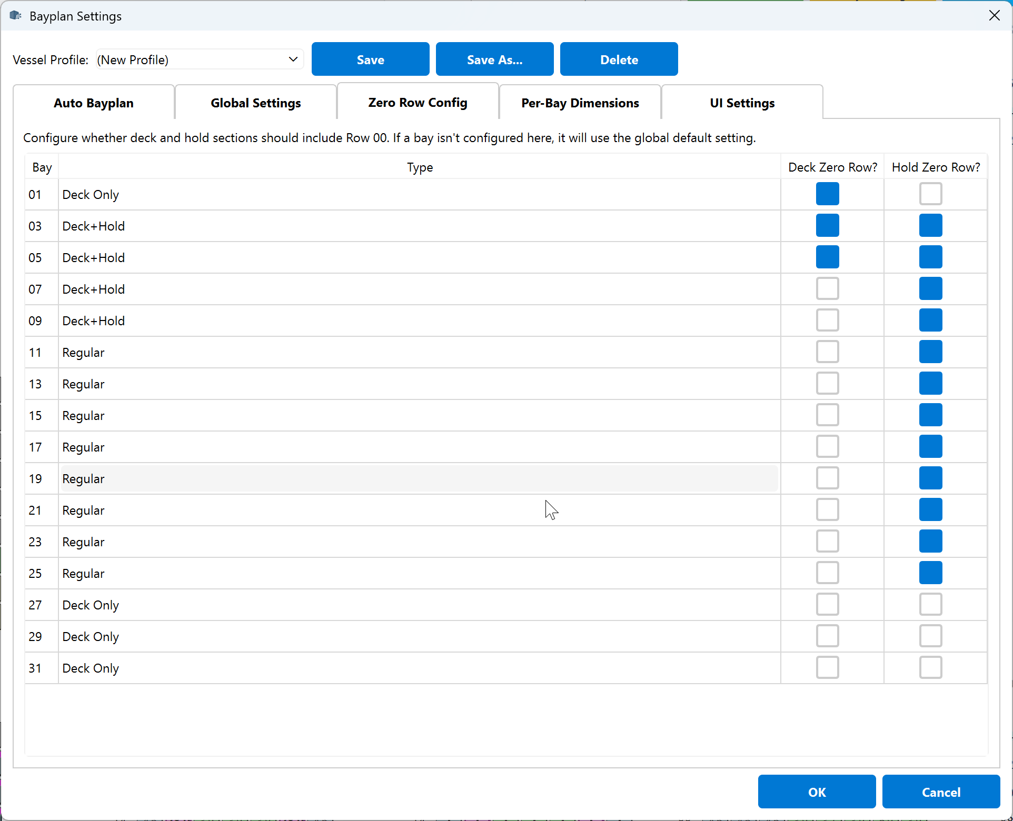Open the Vessel Profile dropdown

point(200,59)
